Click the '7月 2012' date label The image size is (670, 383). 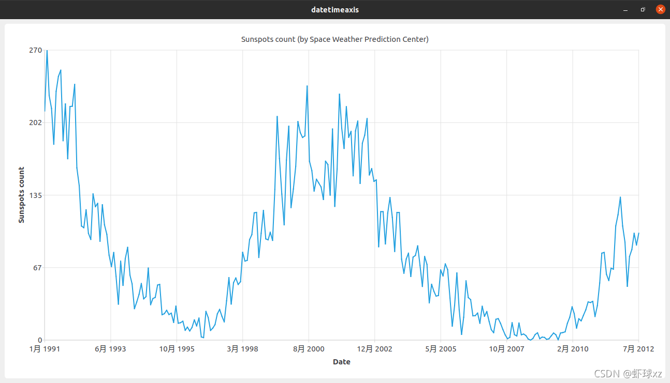(638, 349)
